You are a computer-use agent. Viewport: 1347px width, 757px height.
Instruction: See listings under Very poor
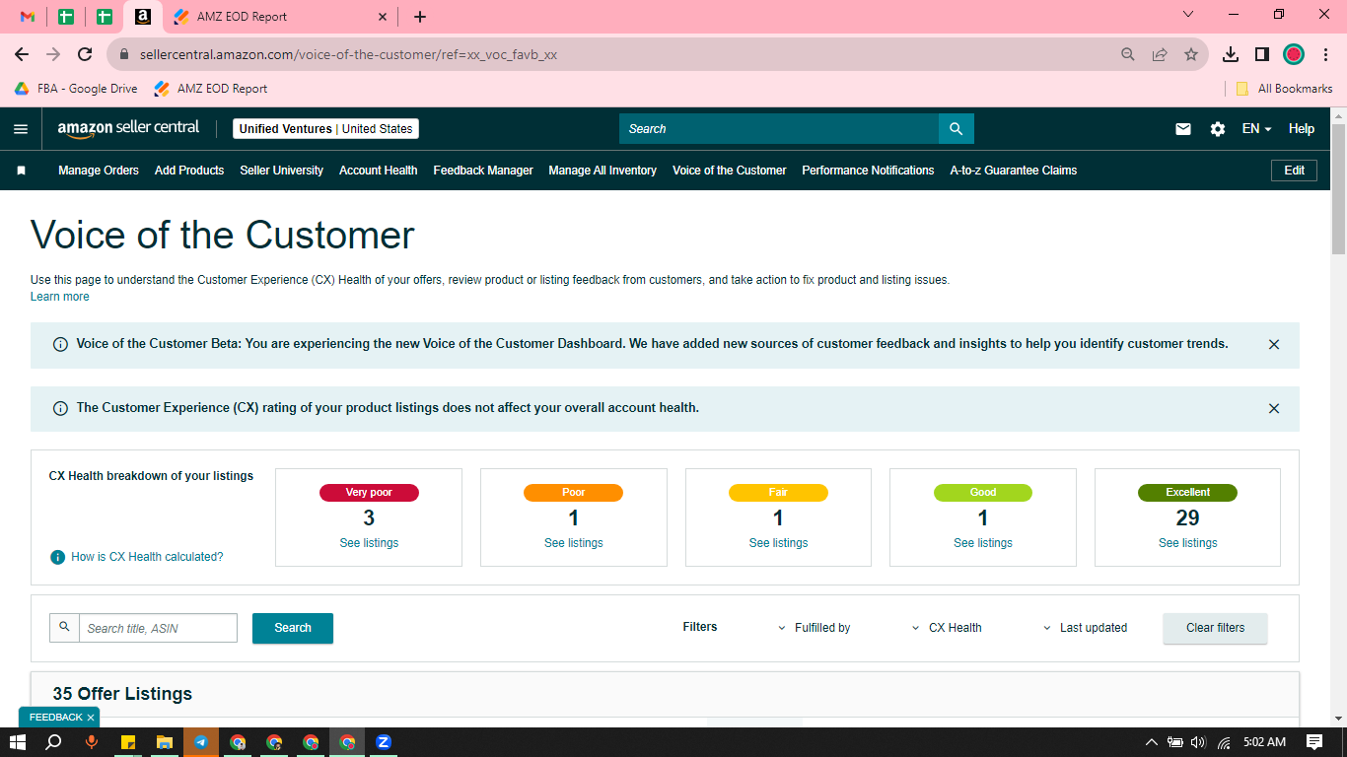369,543
